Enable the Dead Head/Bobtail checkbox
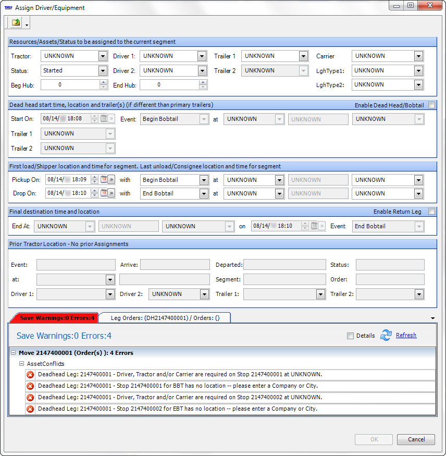446x456 pixels. point(431,105)
